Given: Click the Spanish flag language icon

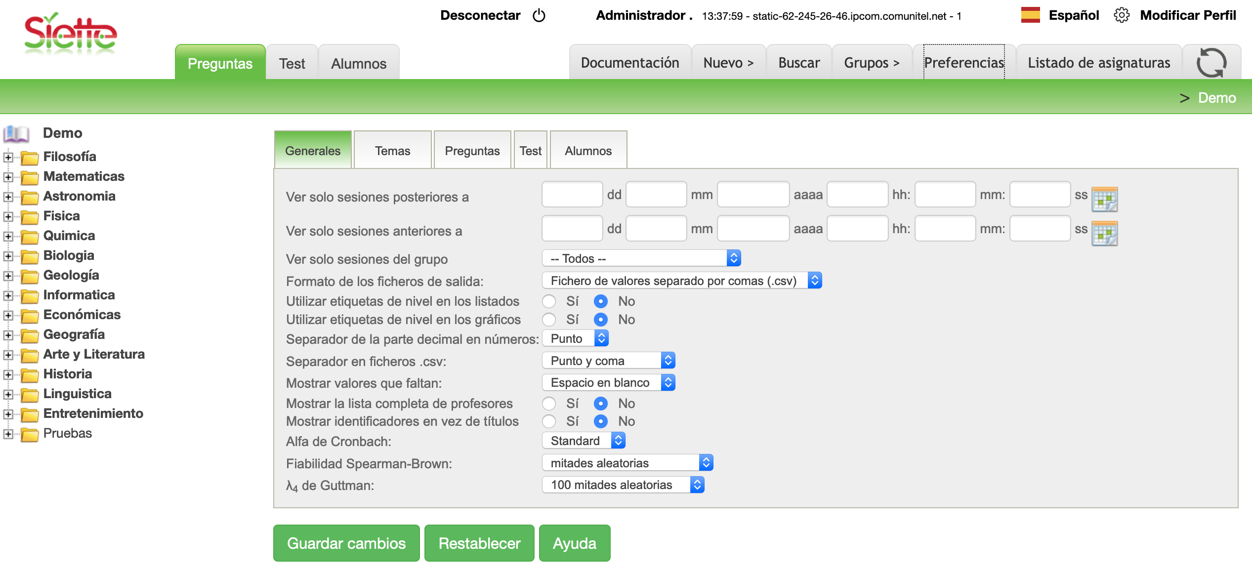Looking at the screenshot, I should click(x=1030, y=15).
